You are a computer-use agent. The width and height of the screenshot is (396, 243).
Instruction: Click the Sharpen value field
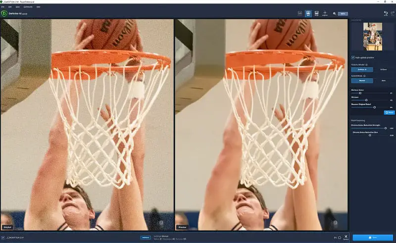391,100
